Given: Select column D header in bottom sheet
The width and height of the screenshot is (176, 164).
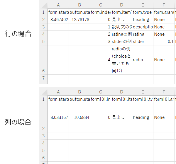Looking at the screenshot, I should (x=121, y=92).
